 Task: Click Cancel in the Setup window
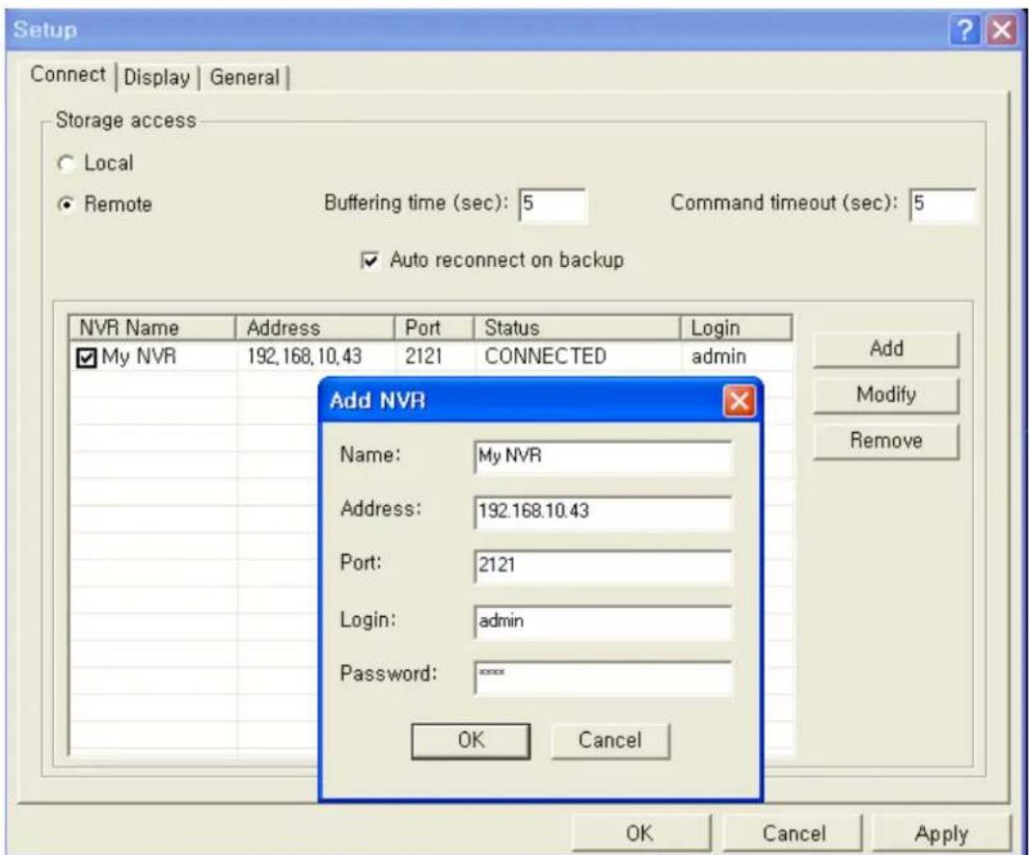(794, 834)
